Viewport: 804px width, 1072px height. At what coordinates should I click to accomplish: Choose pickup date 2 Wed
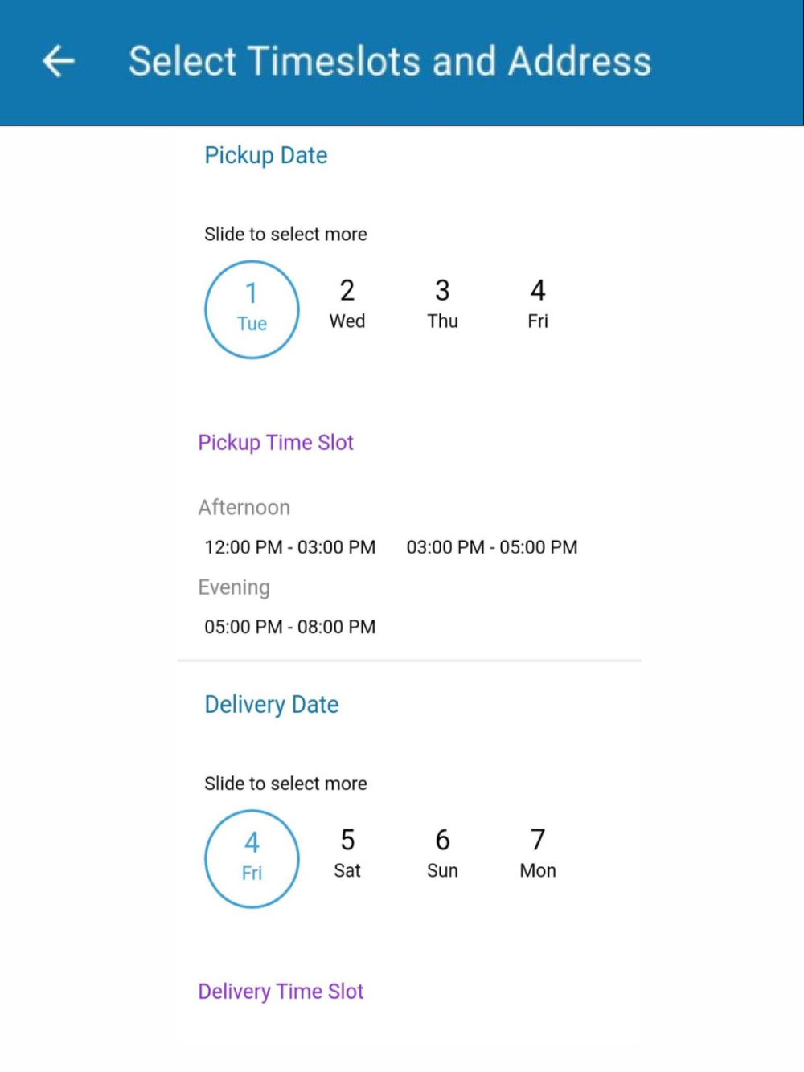pos(347,304)
